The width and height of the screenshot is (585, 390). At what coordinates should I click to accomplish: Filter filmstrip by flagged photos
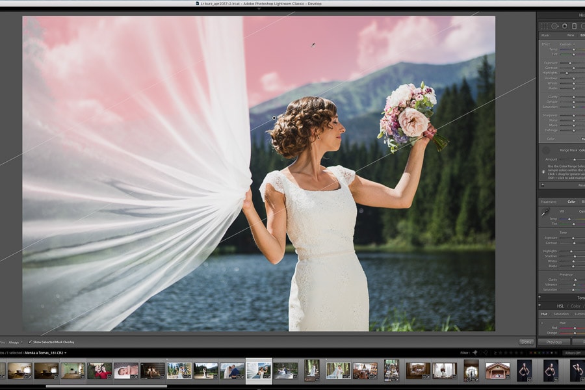[x=474, y=353]
